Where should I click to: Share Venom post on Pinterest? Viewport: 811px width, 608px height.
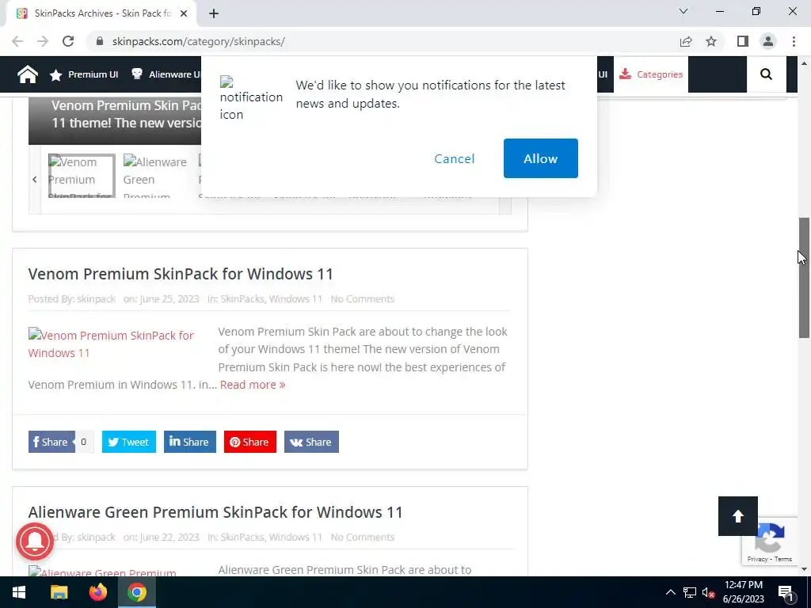249,442
